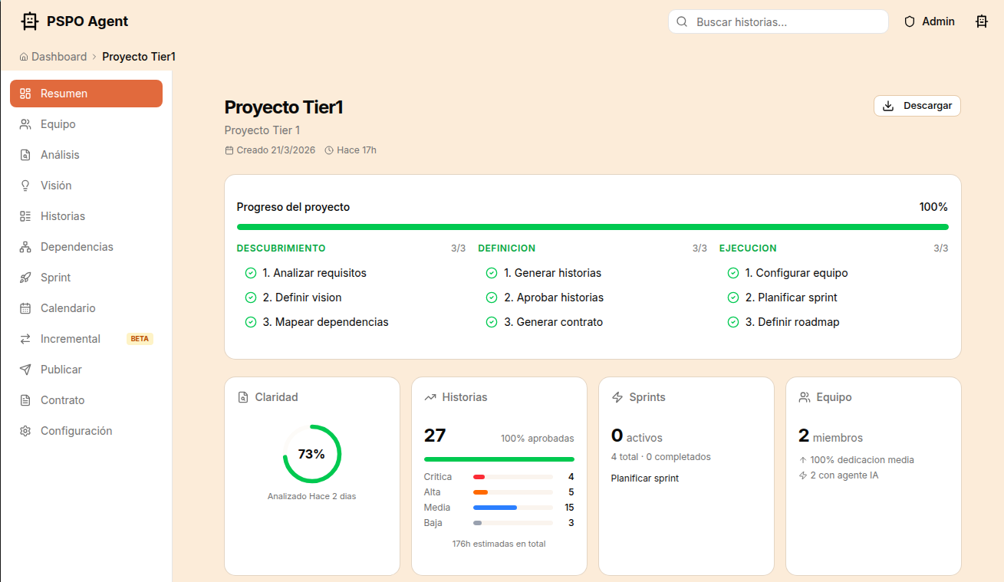Click the check next to Aprobar historias
This screenshot has height=582, width=1004.
point(492,298)
